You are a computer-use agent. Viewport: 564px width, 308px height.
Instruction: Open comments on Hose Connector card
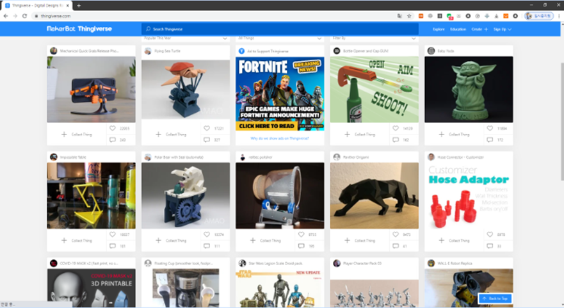click(490, 246)
